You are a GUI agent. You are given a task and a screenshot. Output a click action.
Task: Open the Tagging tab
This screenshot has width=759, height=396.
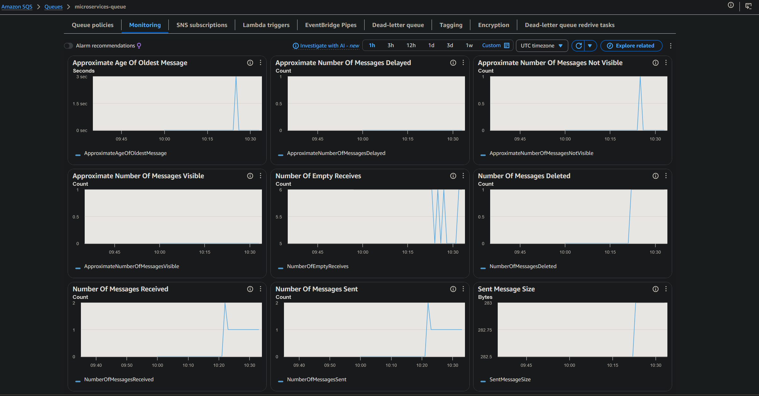tap(451, 25)
